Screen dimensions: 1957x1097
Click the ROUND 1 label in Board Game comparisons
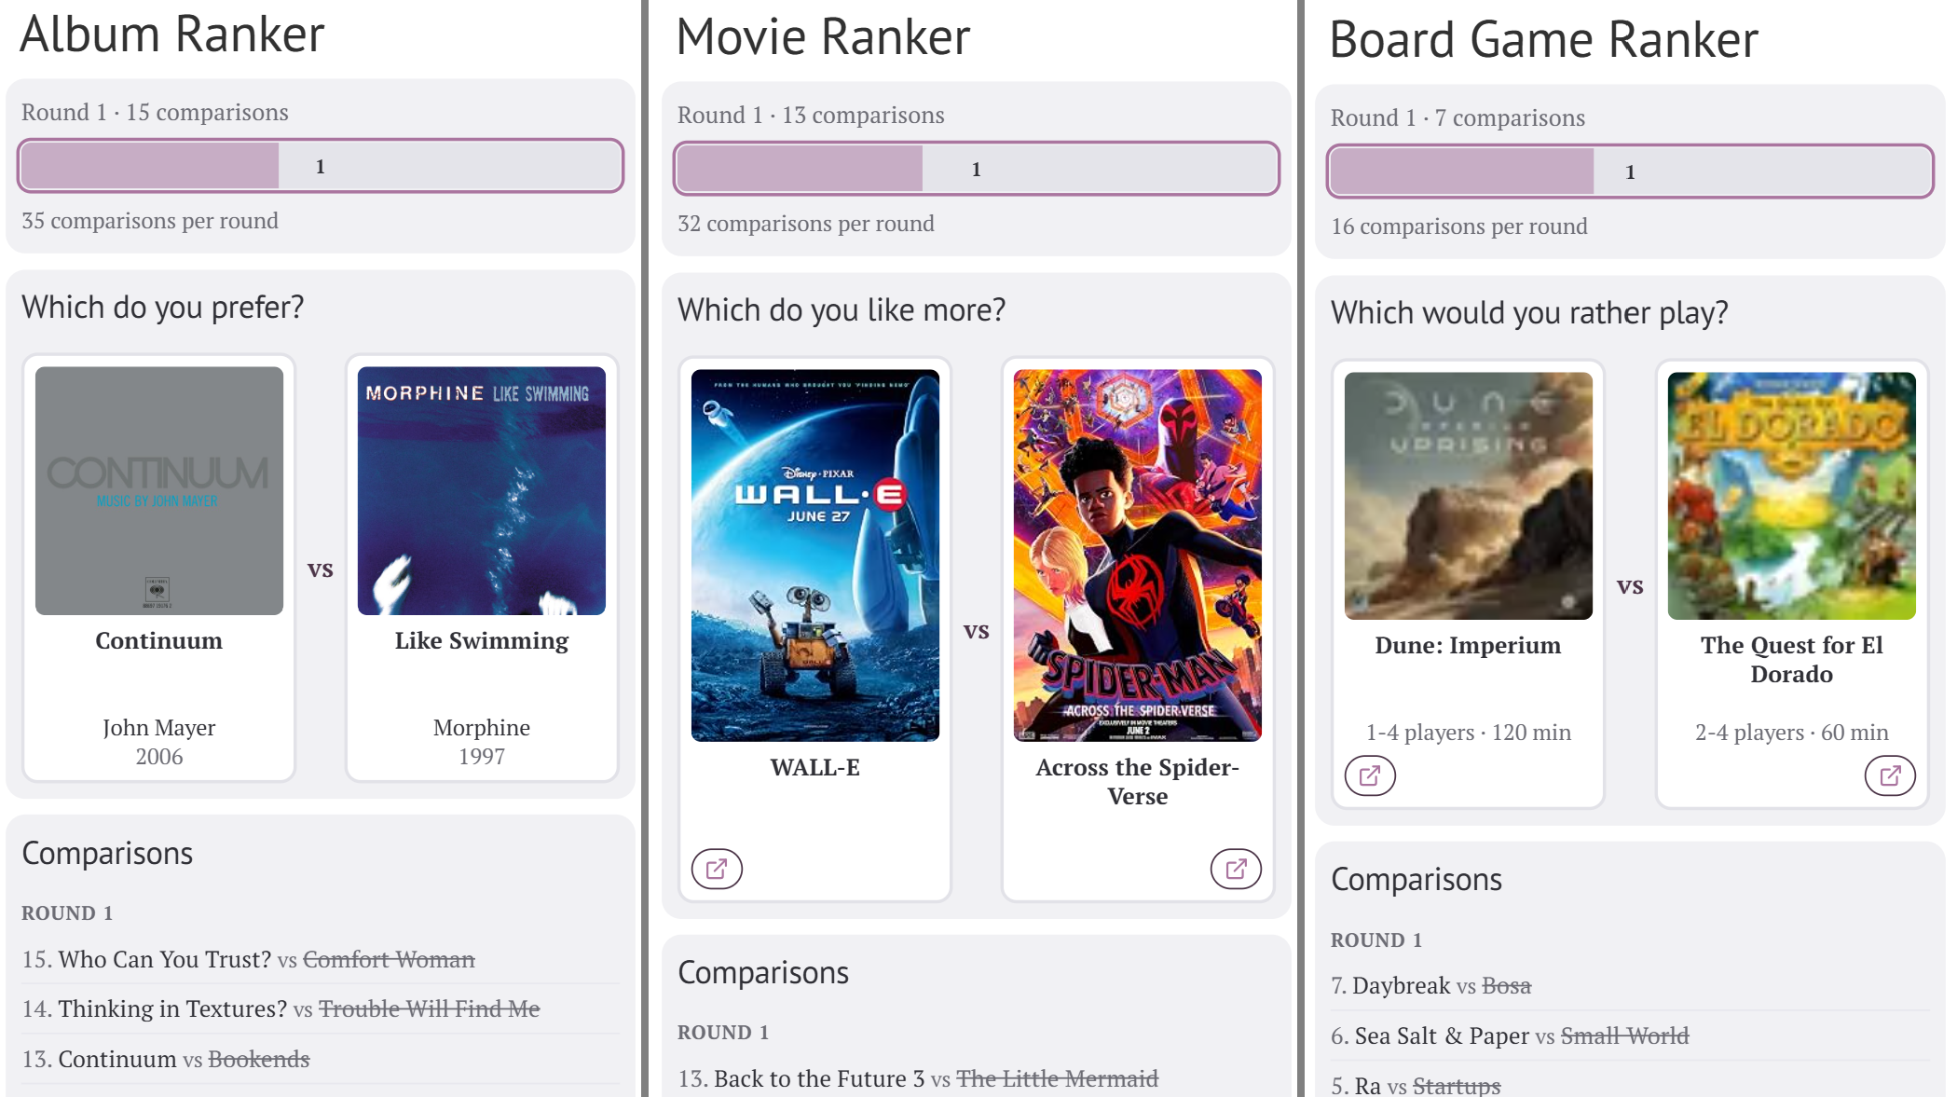[x=1376, y=940]
